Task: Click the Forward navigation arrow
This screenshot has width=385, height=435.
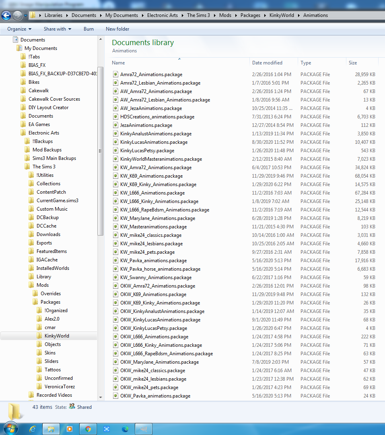Action: point(17,15)
